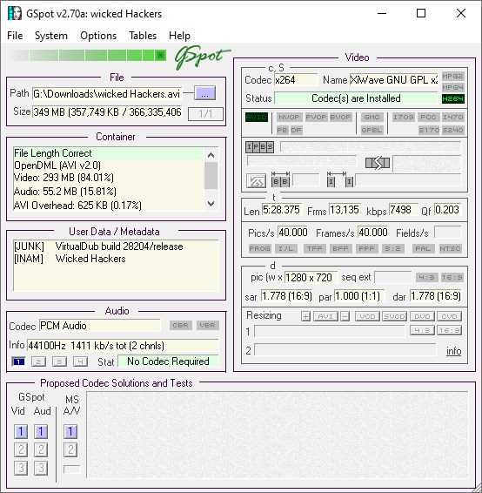Open the File menu
The image size is (482, 493).
click(15, 36)
